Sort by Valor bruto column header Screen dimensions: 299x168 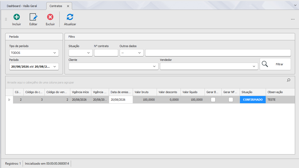click(x=145, y=92)
